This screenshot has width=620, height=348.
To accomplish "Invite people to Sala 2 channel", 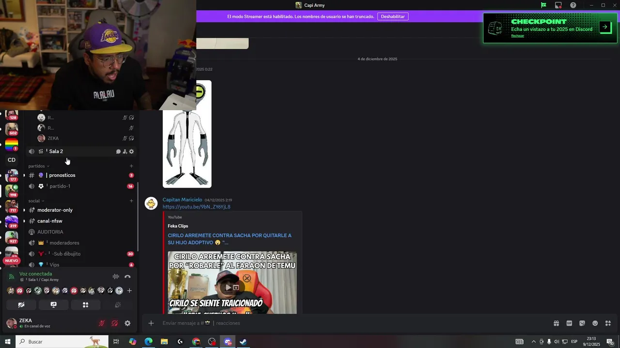I will pos(125,151).
